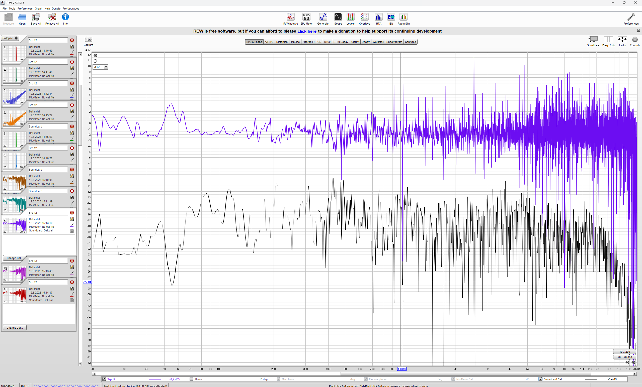
Task: Open the File menu
Action: point(5,9)
